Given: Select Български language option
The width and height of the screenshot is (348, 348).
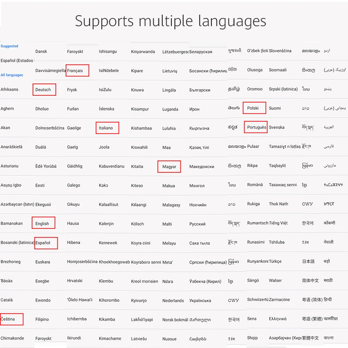Looking at the screenshot, I should pos(200,90).
